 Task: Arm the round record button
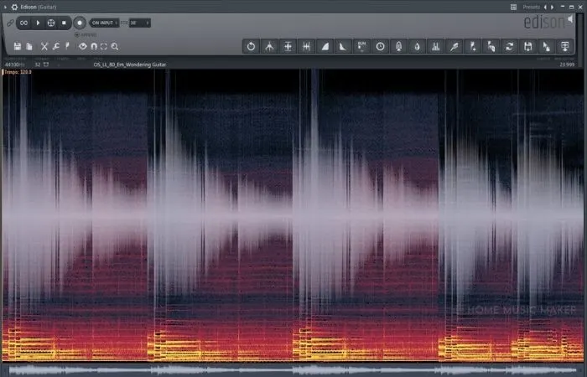80,23
